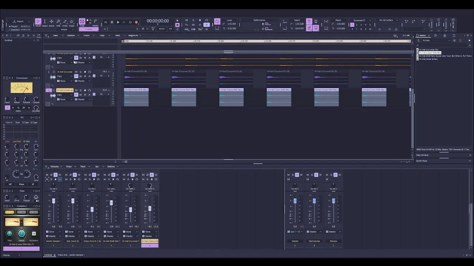This screenshot has width=474, height=266.
Task: Select the Project export radio option
Action: point(14,27)
